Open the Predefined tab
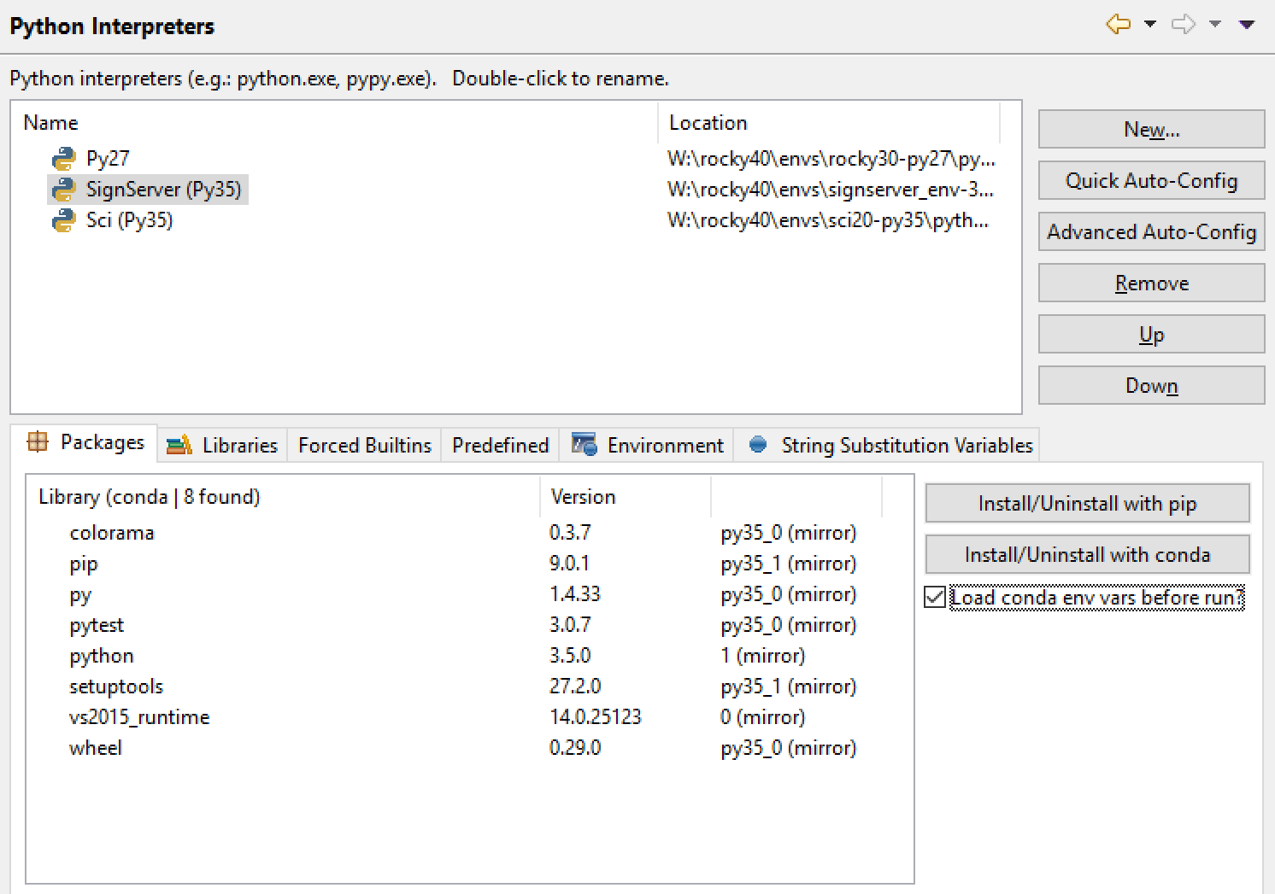The width and height of the screenshot is (1275, 894). click(x=500, y=445)
